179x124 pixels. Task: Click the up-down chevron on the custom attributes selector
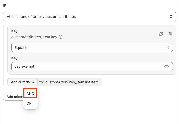click(x=171, y=17)
